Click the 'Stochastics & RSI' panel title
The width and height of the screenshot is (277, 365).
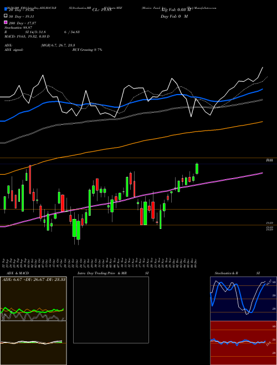click(237, 273)
